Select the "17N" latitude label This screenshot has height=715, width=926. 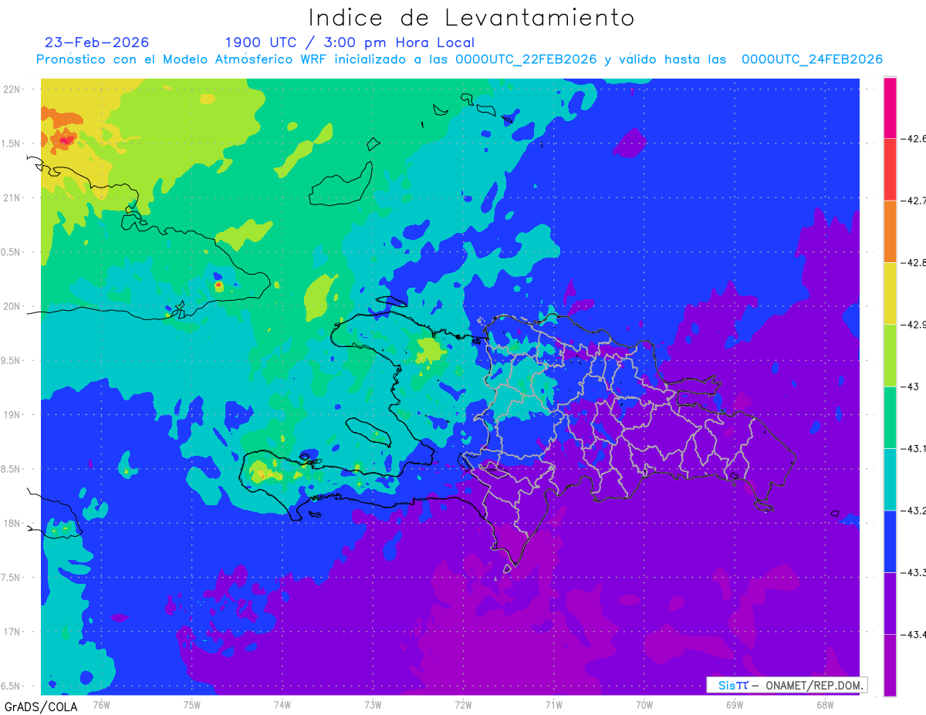[x=12, y=632]
